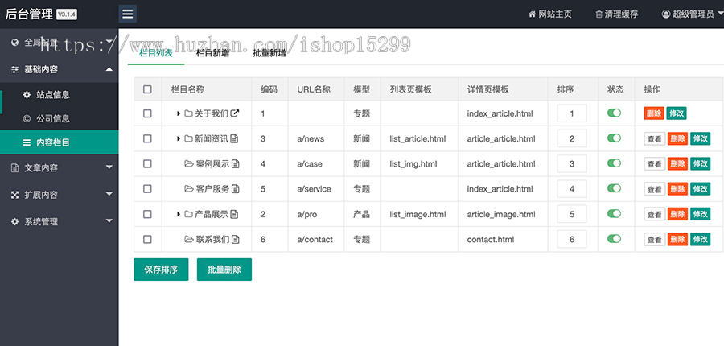Click 删除 for 案例展示 row
This screenshot has height=346, width=724.
tap(677, 163)
